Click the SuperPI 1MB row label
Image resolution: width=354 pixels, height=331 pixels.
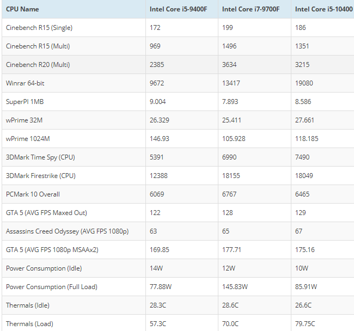[25, 102]
